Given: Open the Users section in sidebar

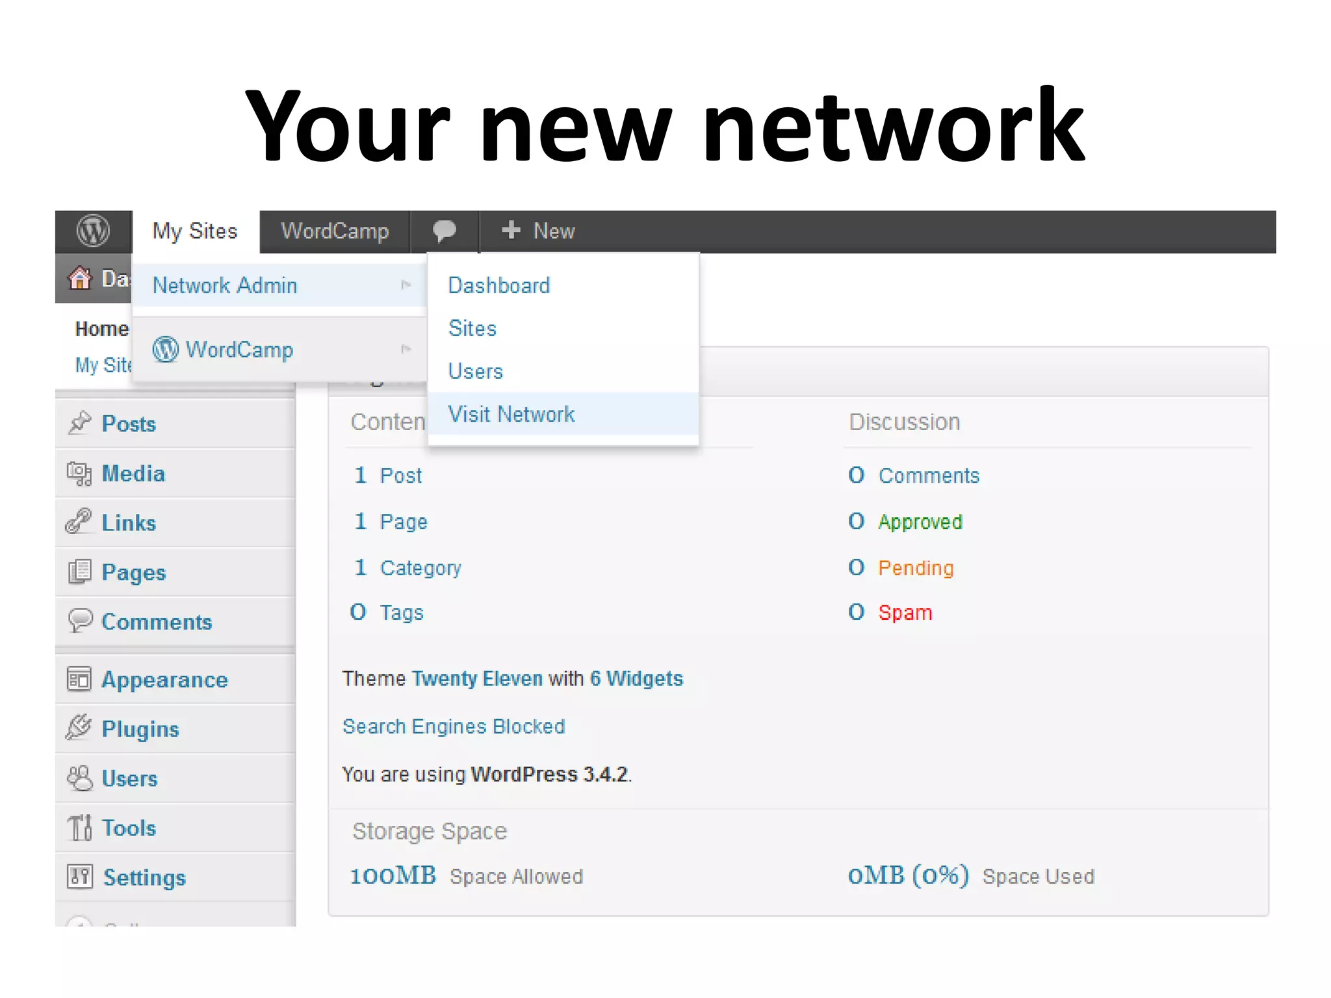Looking at the screenshot, I should (x=130, y=778).
